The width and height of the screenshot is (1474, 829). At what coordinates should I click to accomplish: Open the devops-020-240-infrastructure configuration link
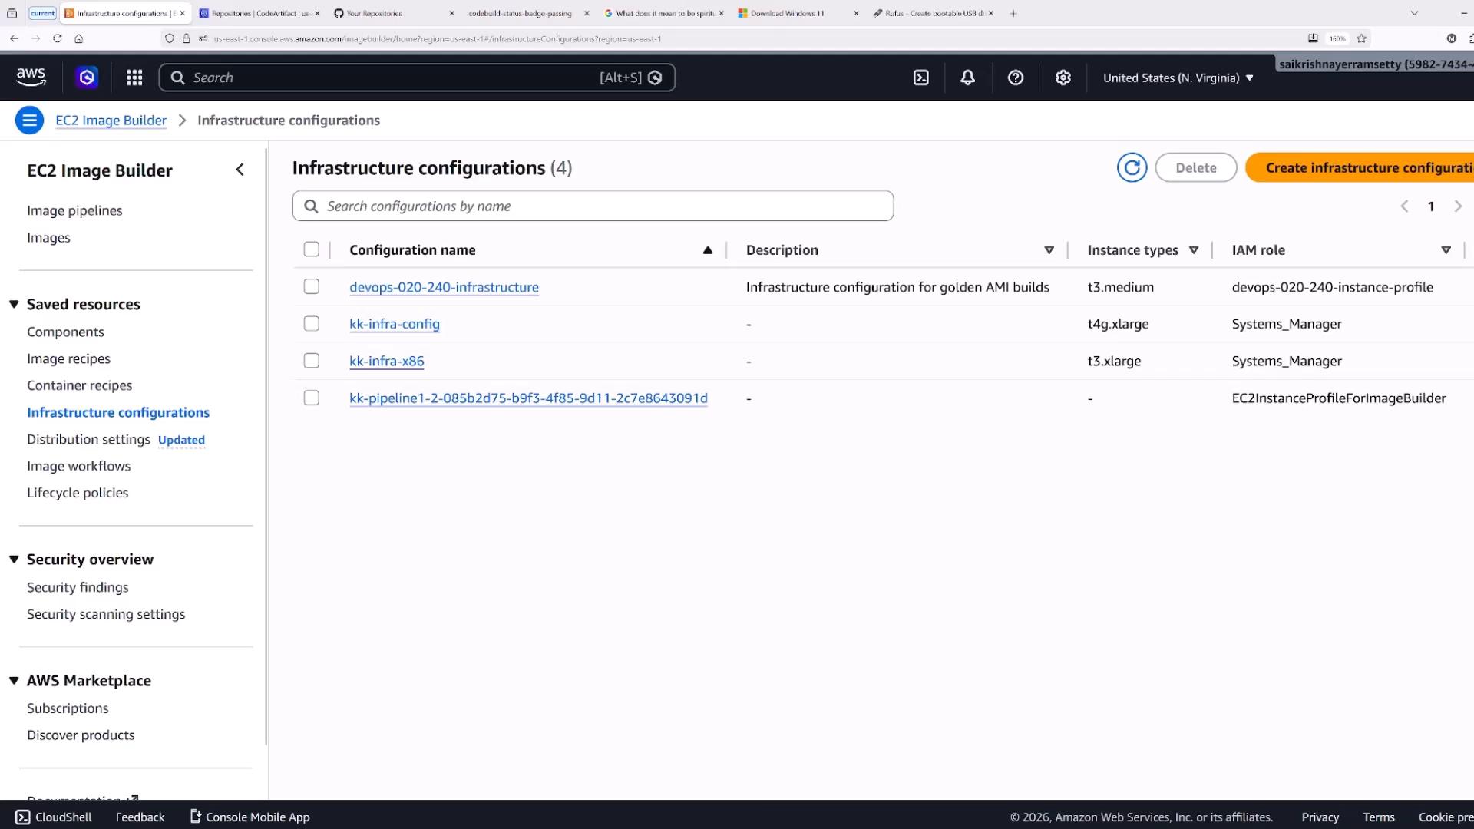coord(444,287)
